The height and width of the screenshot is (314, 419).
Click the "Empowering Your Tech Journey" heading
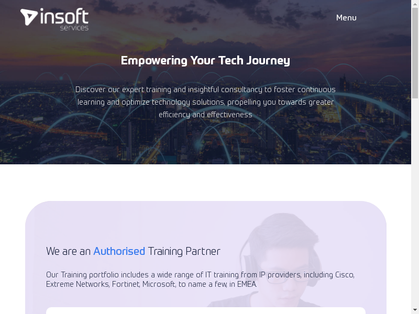(x=205, y=61)
